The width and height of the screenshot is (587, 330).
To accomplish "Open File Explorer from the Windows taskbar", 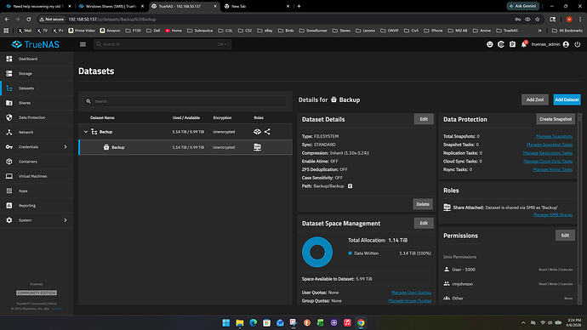I will (x=240, y=322).
